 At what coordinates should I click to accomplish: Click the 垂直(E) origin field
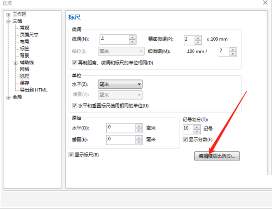point(121,140)
